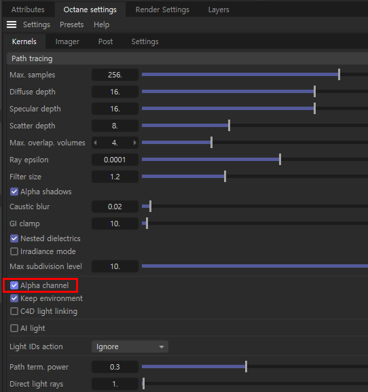Open the Render Settings tab
Screen dimensions: 368x392
[x=162, y=10]
